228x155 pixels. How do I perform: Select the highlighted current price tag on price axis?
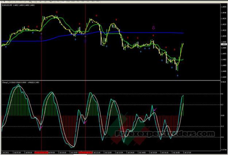click(x=224, y=44)
